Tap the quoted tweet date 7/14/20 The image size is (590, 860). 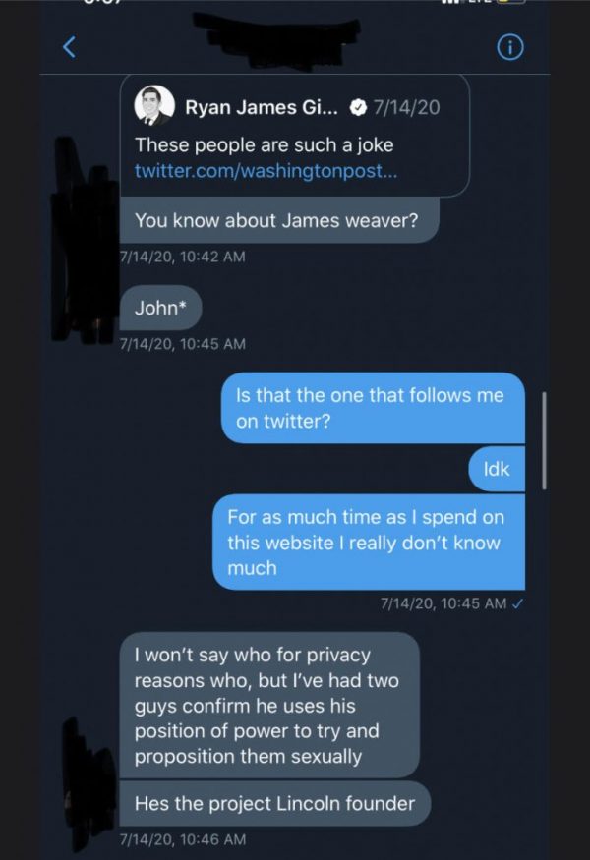click(406, 108)
